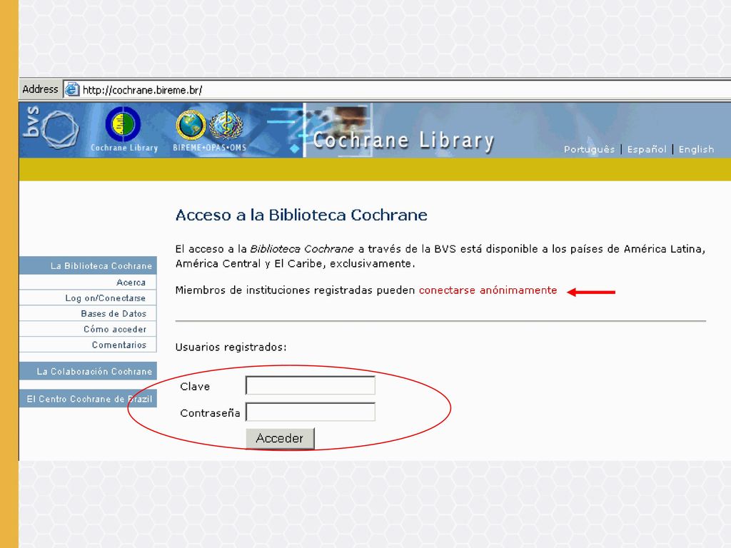Open El Centro Cochrane de Brazil section

point(88,399)
